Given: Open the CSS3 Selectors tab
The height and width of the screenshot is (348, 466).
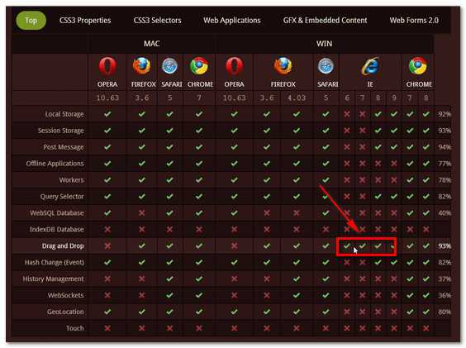Looking at the screenshot, I should [157, 20].
